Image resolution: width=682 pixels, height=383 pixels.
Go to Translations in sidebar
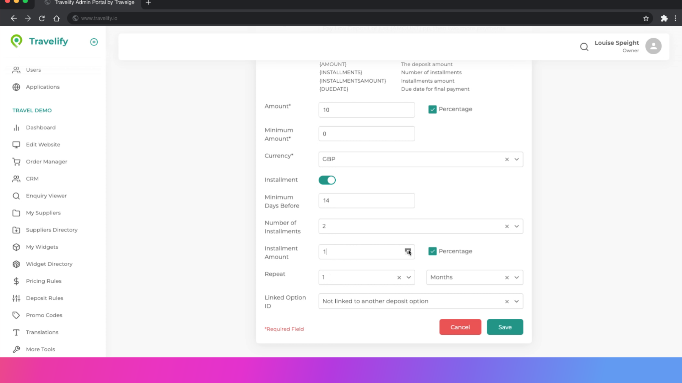point(42,332)
